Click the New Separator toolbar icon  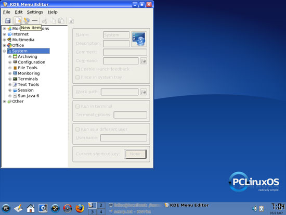point(35,21)
